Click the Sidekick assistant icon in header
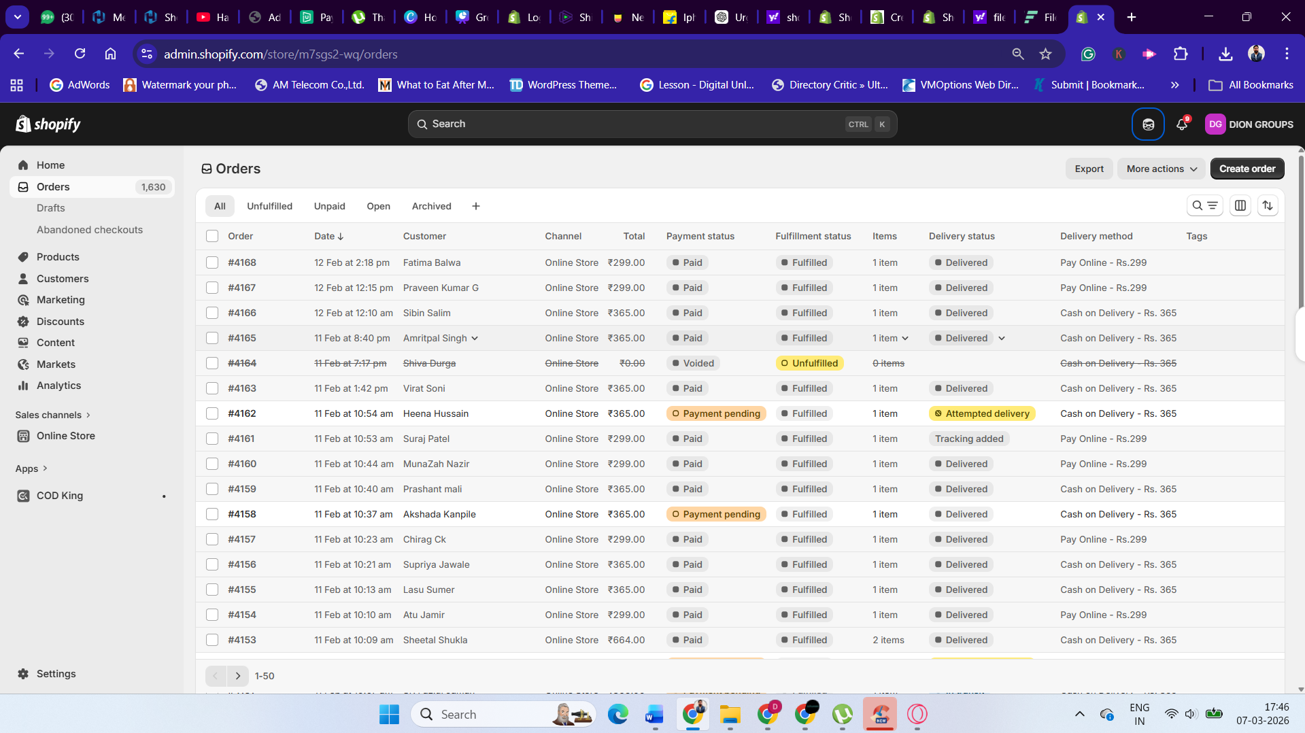1305x733 pixels. point(1148,124)
